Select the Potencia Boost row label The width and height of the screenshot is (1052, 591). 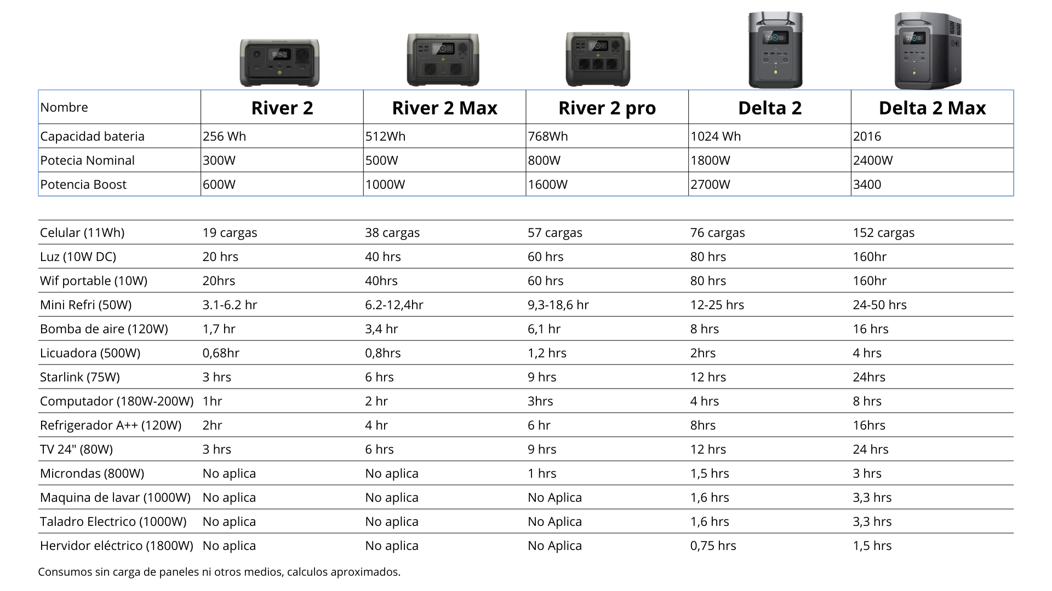click(x=83, y=184)
